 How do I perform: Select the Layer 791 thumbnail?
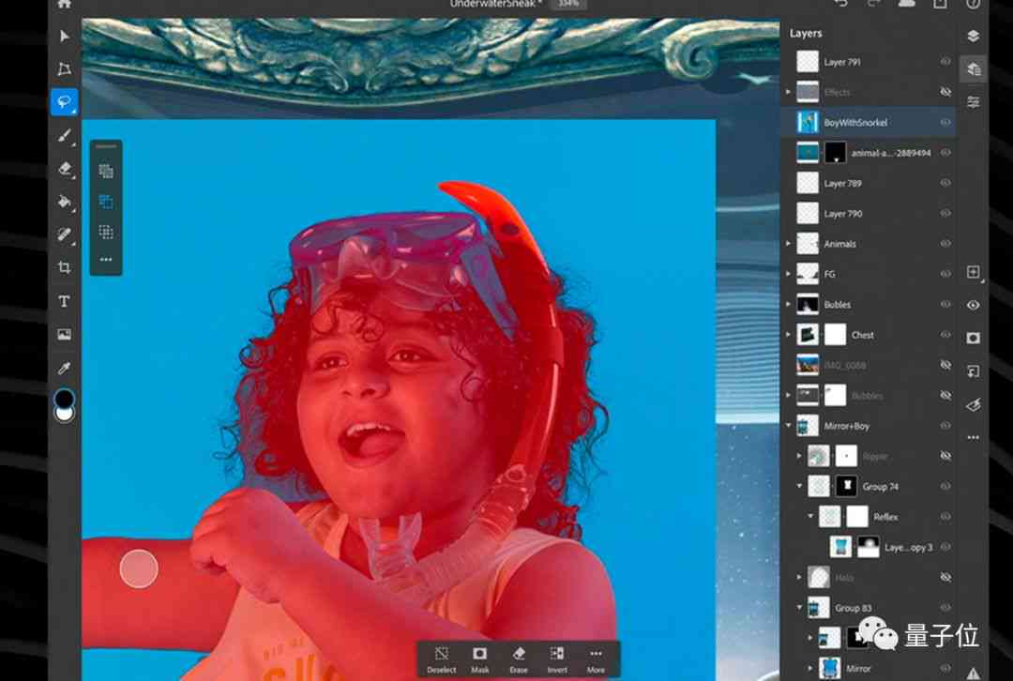tap(808, 61)
